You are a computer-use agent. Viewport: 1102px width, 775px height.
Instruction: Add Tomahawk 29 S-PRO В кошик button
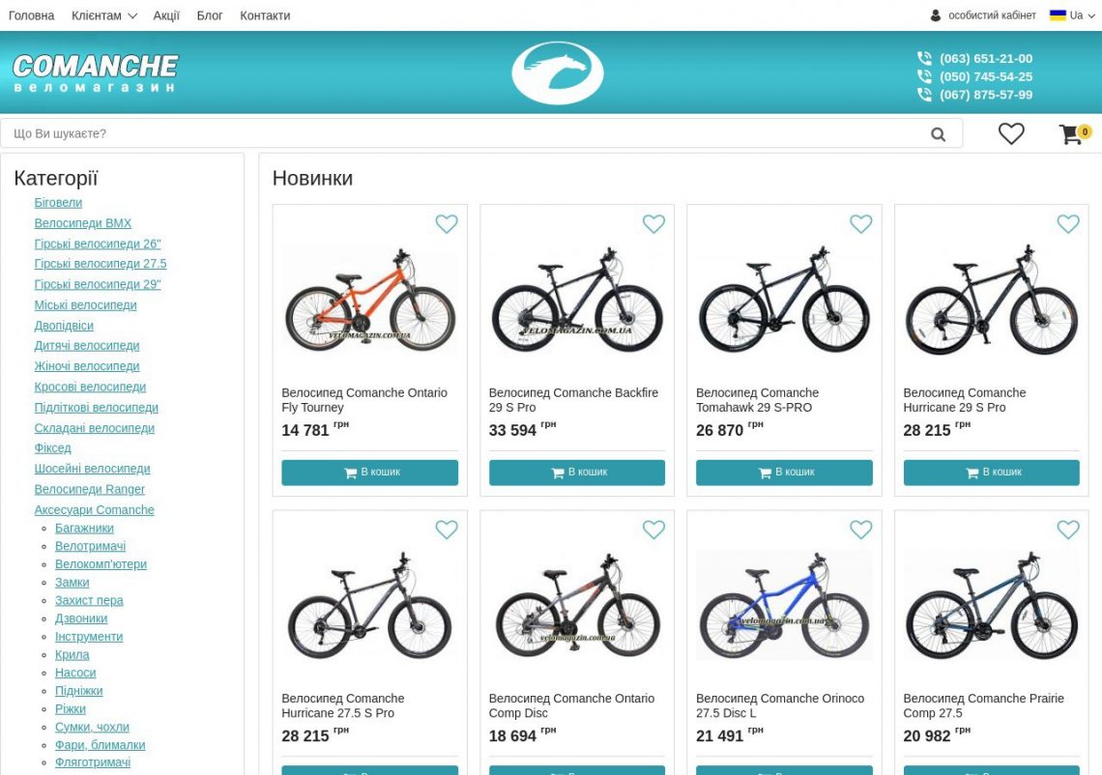coord(784,473)
